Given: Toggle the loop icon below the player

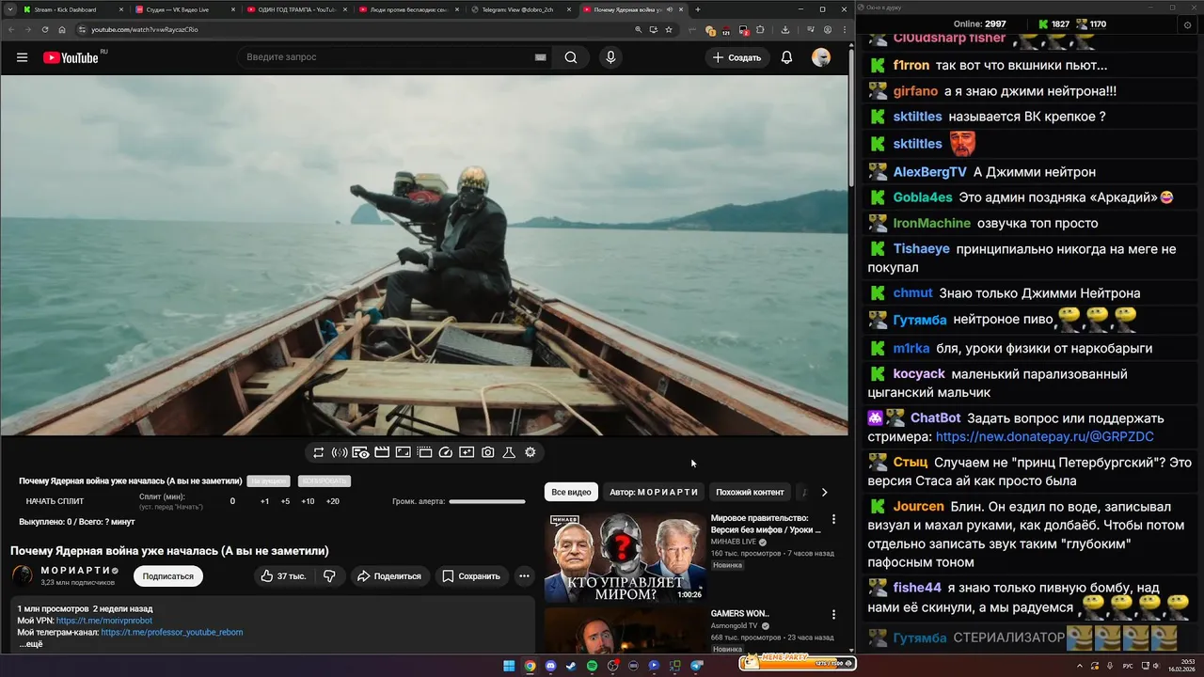Looking at the screenshot, I should (x=319, y=452).
